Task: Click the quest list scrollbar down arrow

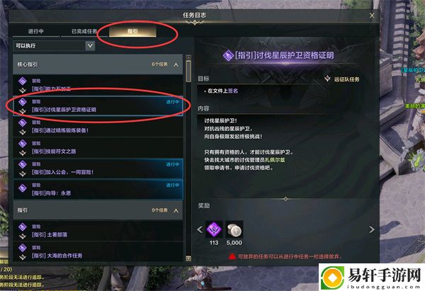Action: [188, 258]
